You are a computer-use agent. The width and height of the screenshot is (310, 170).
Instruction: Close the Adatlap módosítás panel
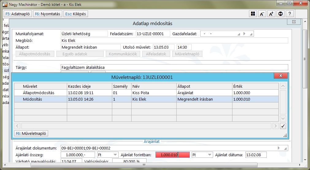pyautogui.click(x=294, y=22)
